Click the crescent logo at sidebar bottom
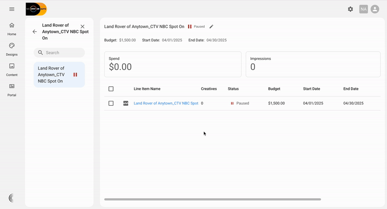This screenshot has height=209, width=387. (11, 198)
